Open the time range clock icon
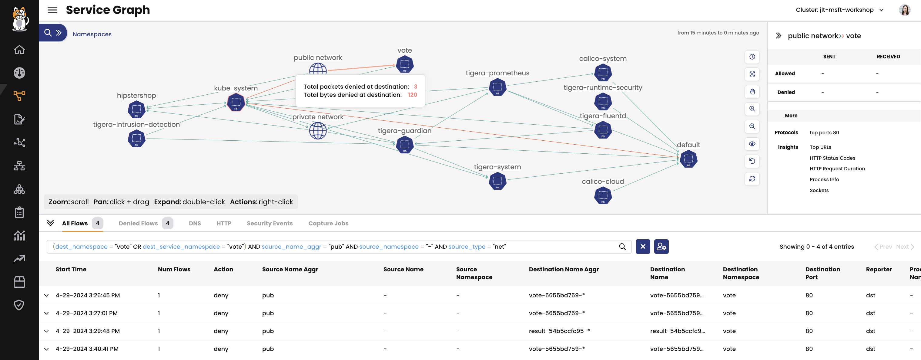 tap(752, 57)
